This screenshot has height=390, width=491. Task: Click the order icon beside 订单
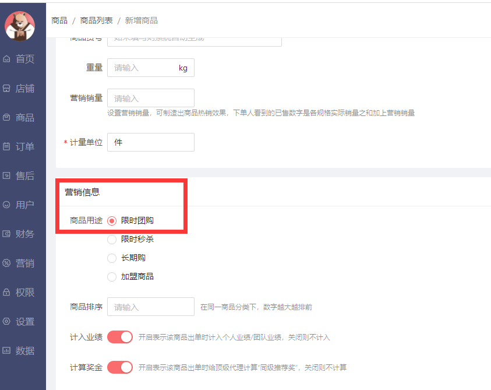(7, 146)
